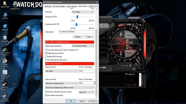
Task: Enable MJPG decoder checkbox
Action: click(x=46, y=57)
